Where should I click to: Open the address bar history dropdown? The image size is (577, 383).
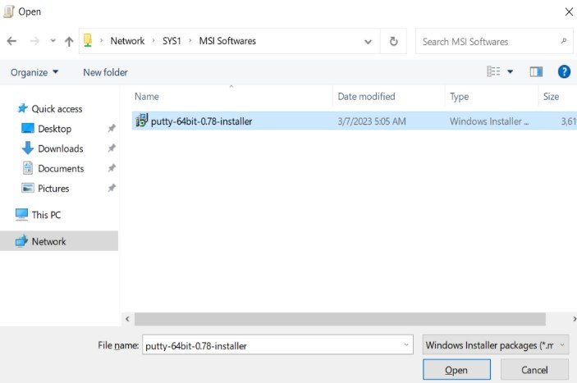click(368, 42)
